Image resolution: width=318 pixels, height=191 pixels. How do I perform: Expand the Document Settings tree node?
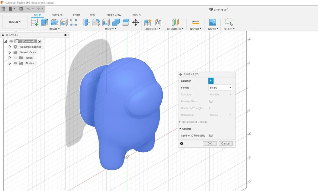(x=10, y=47)
